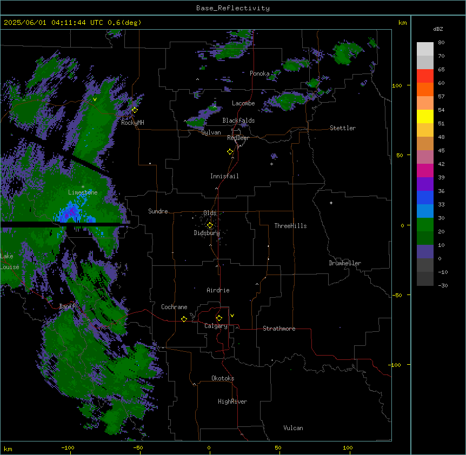Select the Didsbury city label

point(207,233)
